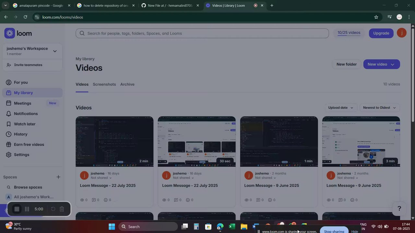Open History in sidebar
The height and width of the screenshot is (233, 415).
tap(20, 134)
